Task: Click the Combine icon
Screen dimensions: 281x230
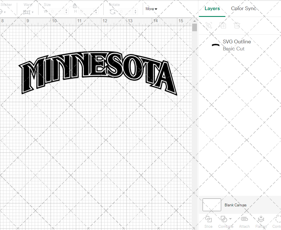Action: click(x=224, y=219)
